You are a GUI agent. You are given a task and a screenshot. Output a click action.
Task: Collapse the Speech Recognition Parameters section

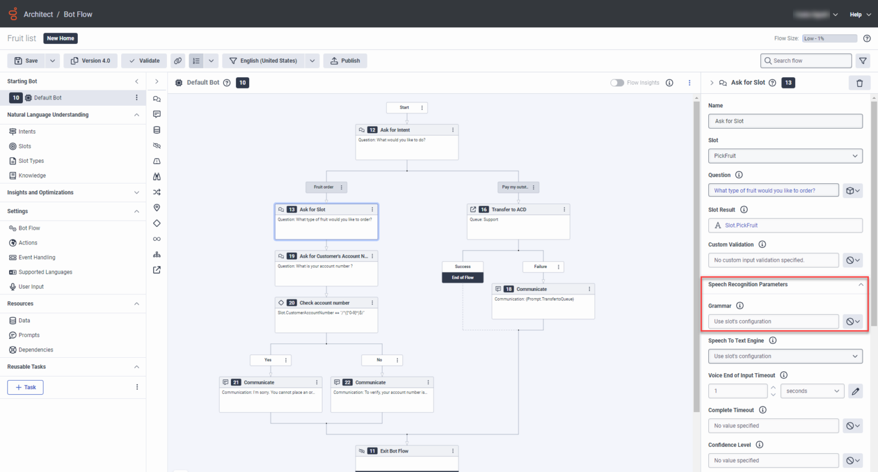click(x=860, y=284)
